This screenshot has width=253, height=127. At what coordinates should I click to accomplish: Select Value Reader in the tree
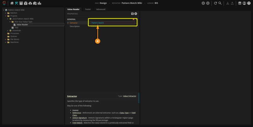(x=22, y=25)
